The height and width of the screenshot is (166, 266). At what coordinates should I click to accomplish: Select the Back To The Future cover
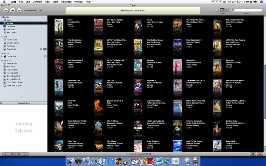178,146
